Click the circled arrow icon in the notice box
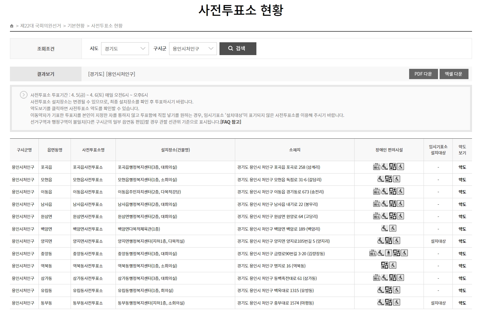This screenshot has height=319, width=481. click(x=23, y=95)
